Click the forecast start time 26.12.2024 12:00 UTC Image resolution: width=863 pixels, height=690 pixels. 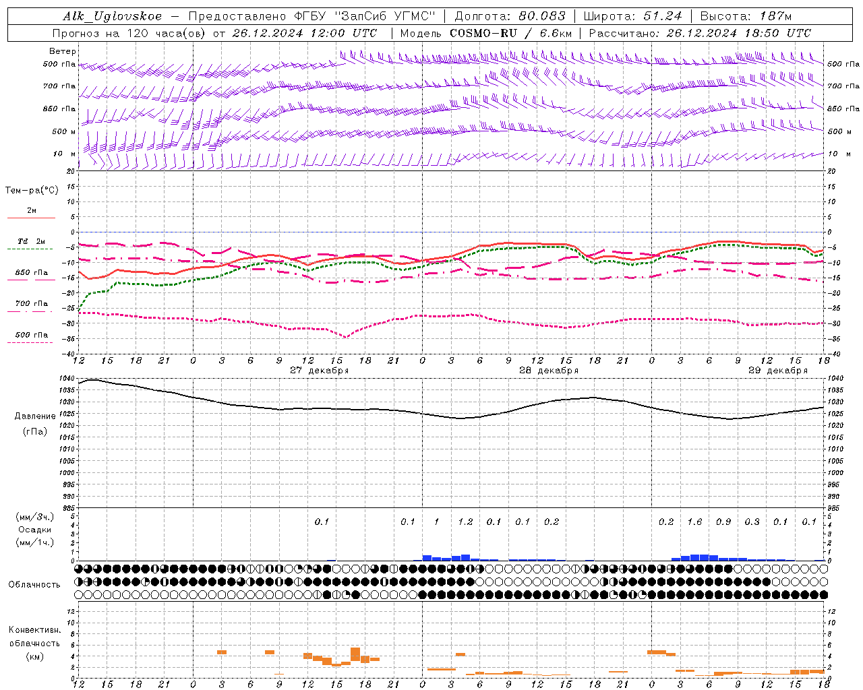[x=305, y=33]
